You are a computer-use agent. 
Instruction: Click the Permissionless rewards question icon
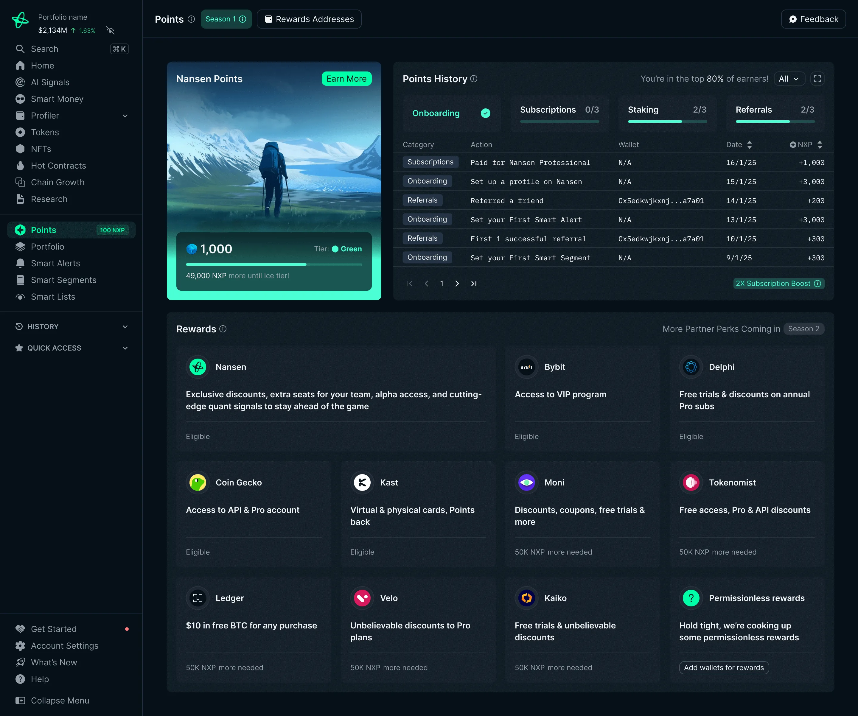click(x=691, y=598)
